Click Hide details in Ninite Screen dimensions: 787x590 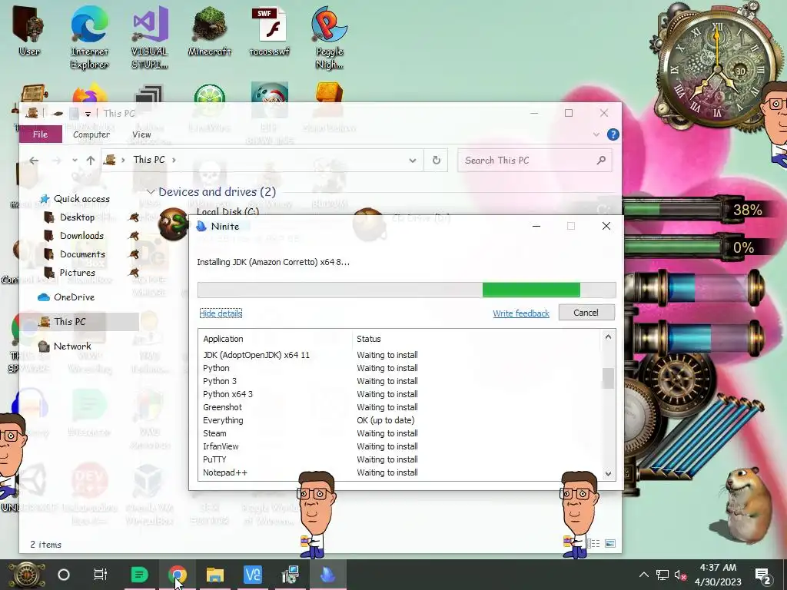(221, 313)
